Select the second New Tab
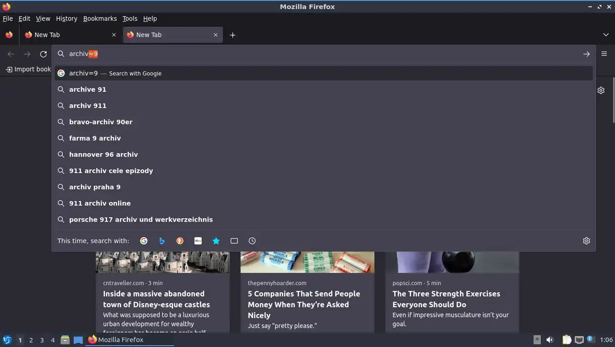Screen dimensions: 615x347 (173, 35)
